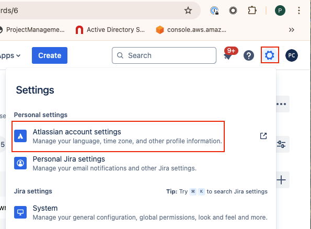The image size is (311, 229).
Task: Open the password manager extension icon
Action: (214, 10)
